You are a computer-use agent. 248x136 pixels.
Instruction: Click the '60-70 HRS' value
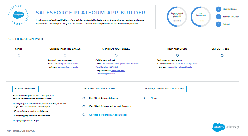pyautogui.click(x=201, y=21)
